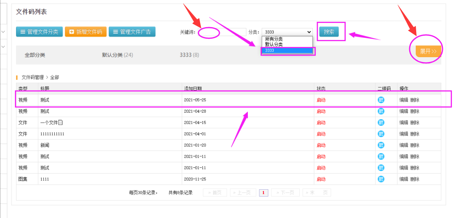This screenshot has width=459, height=218.
Task: Click 新增文件码 orange button
Action: coord(86,32)
